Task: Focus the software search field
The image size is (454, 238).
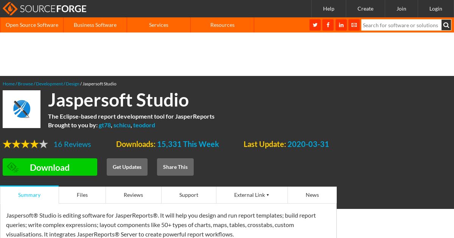Action: click(401, 25)
